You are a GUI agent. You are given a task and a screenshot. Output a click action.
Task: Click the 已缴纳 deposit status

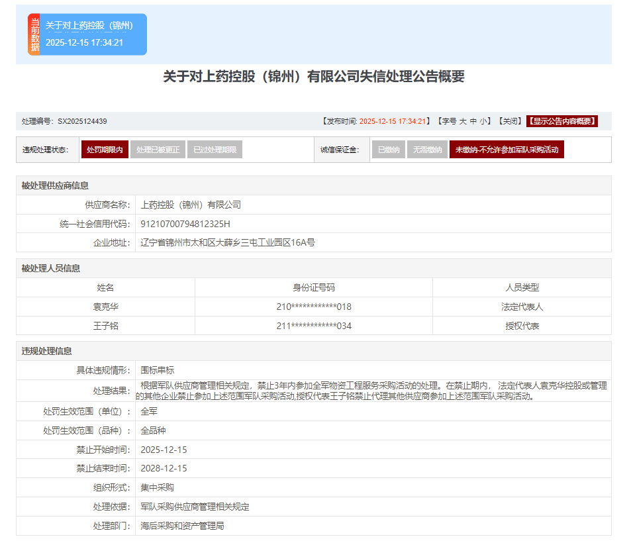388,150
